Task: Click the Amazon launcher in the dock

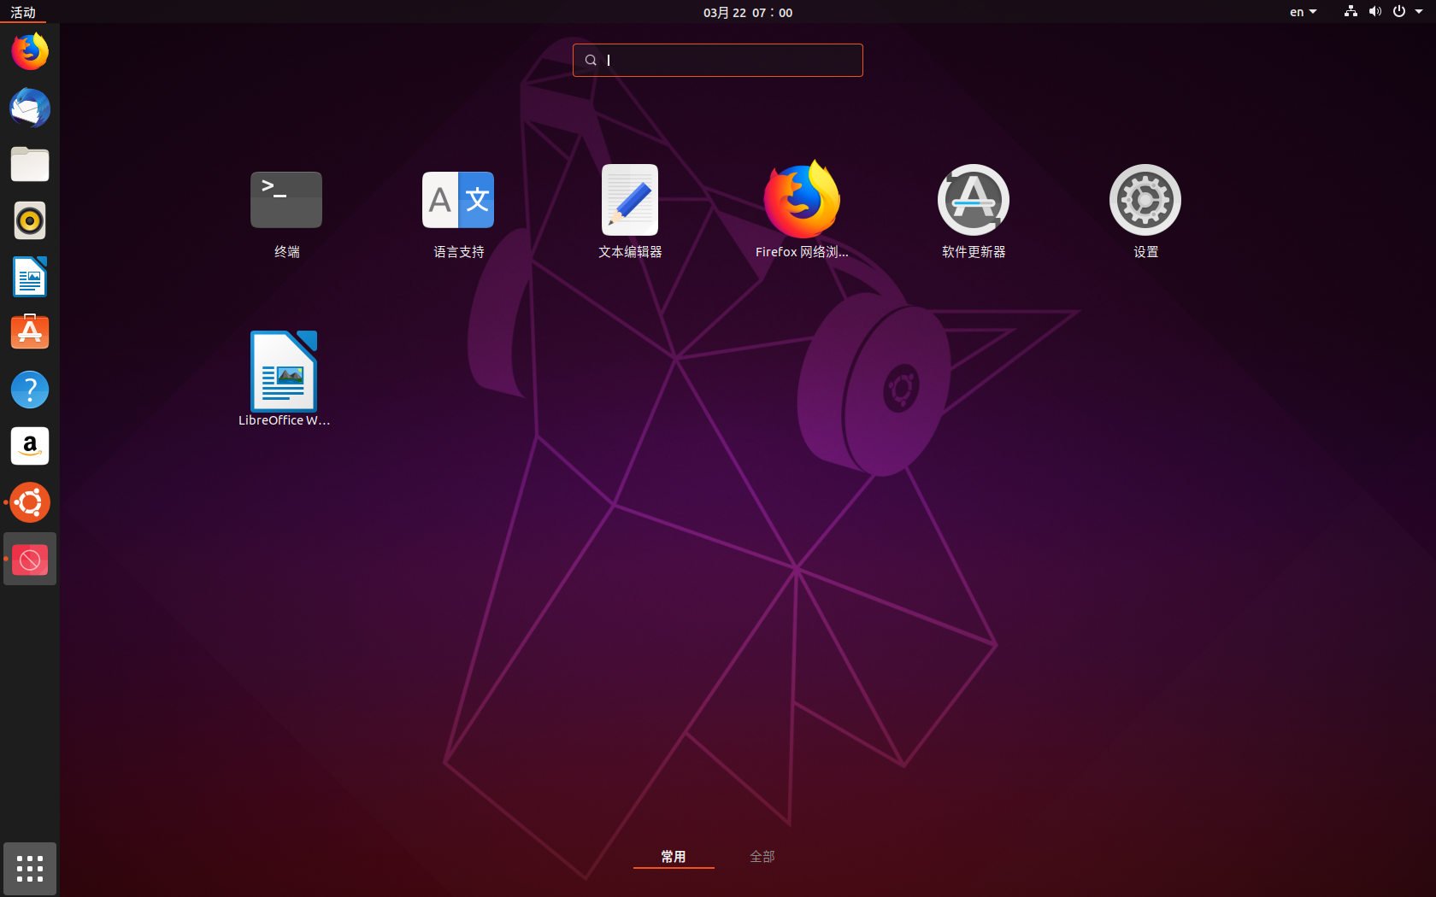Action: click(30, 446)
